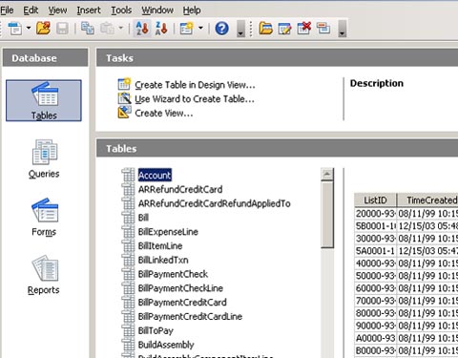
Task: Open the Window menu
Action: point(157,11)
